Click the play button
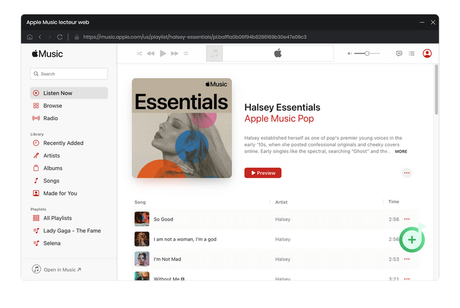Screen dimensions: 460x308 pos(163,53)
